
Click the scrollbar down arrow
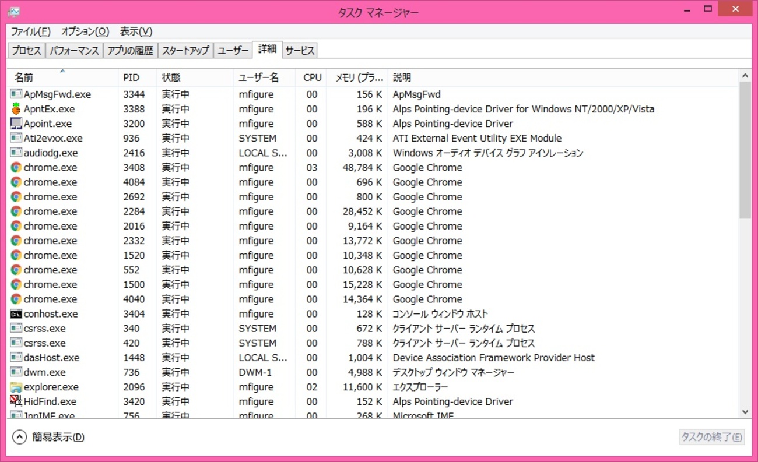click(745, 411)
